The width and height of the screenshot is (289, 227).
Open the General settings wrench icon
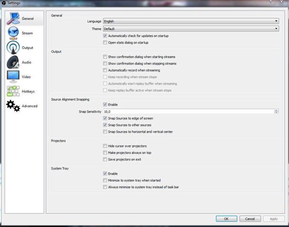tap(13, 18)
